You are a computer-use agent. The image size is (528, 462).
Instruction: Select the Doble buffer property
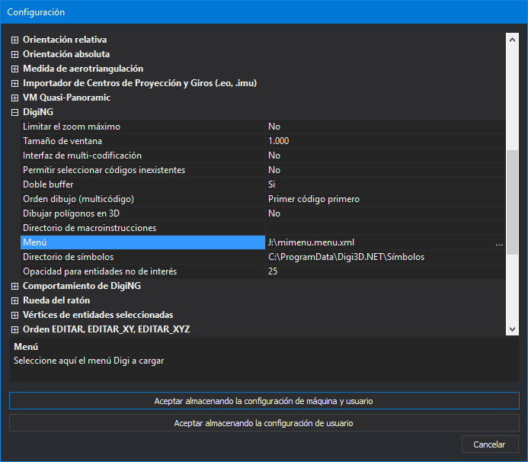pyautogui.click(x=142, y=184)
